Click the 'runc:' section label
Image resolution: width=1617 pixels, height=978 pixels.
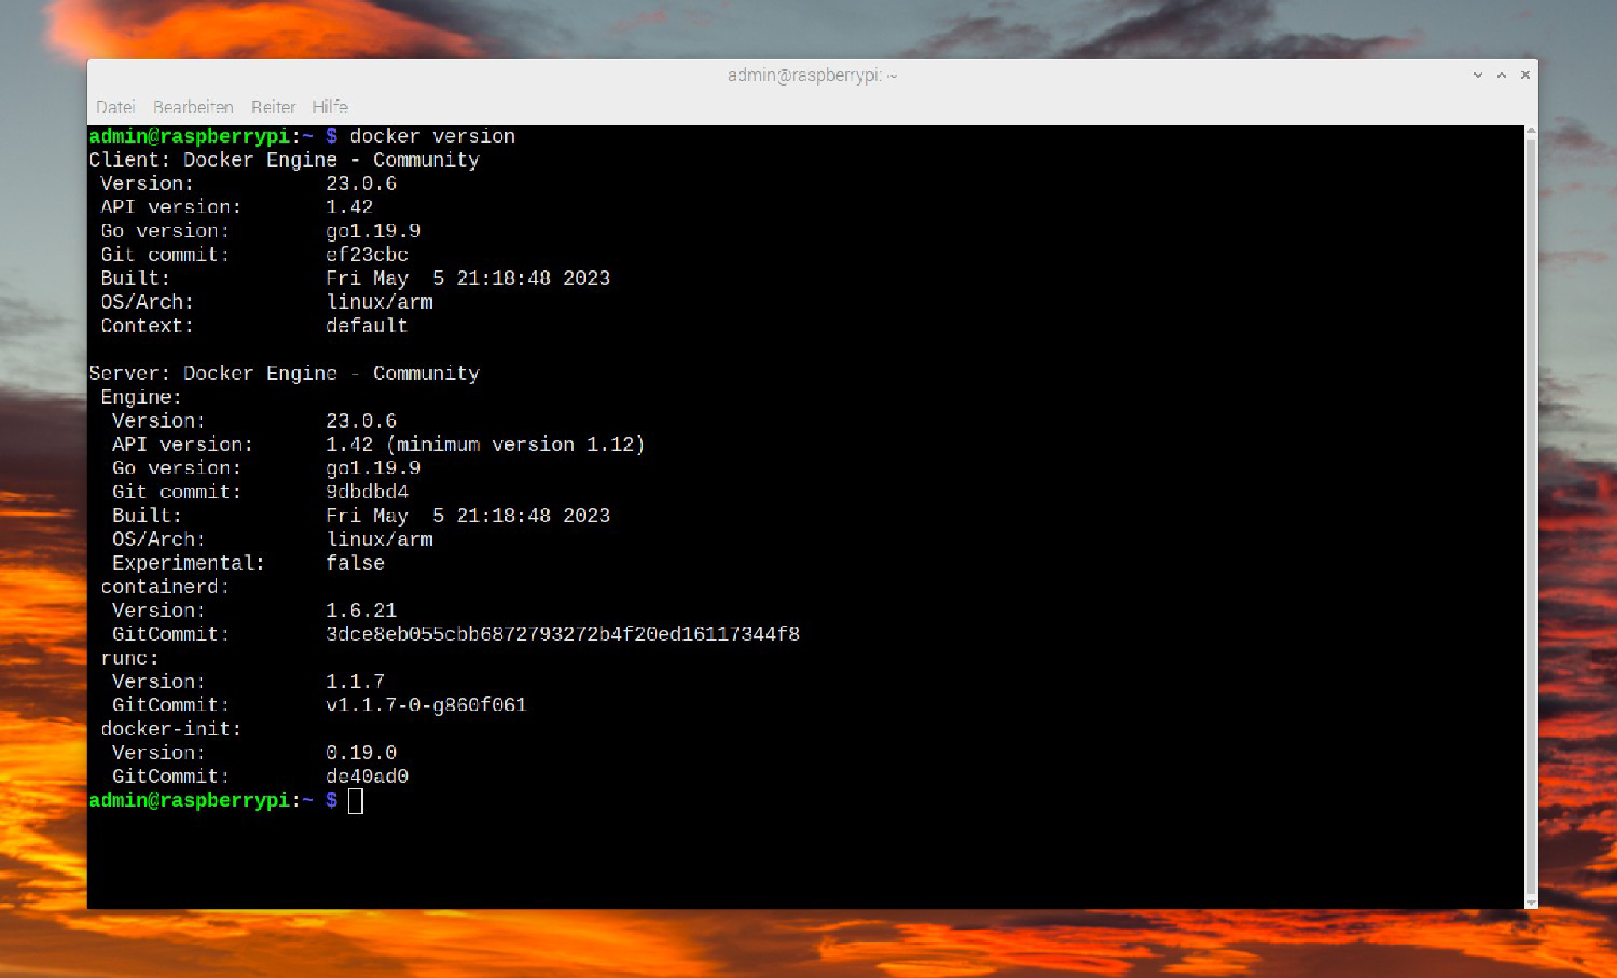(129, 658)
